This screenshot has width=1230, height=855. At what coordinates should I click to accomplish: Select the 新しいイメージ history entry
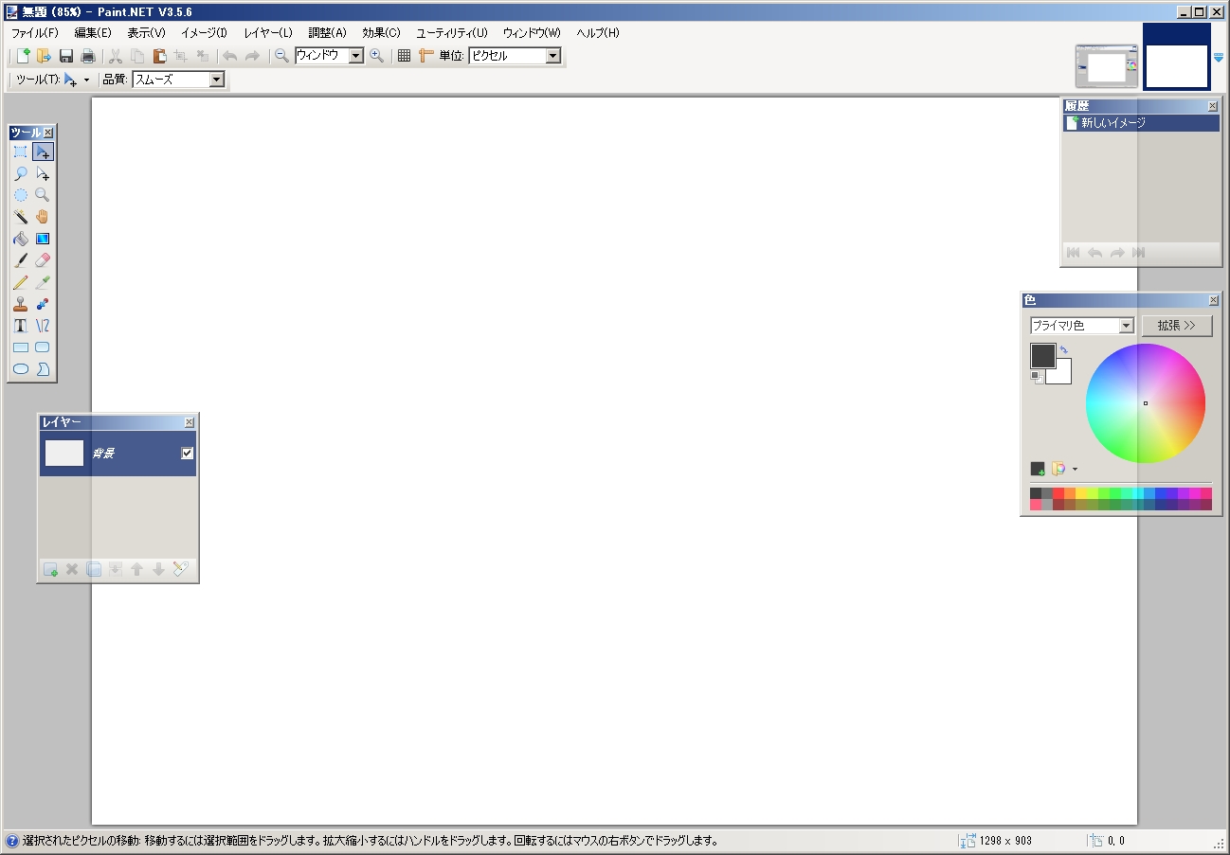[1141, 123]
